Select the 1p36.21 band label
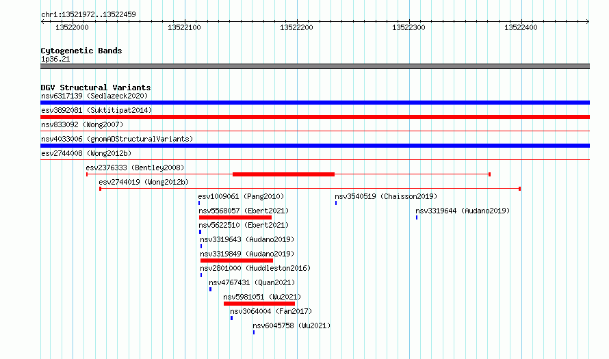The height and width of the screenshot is (359, 609). tap(55, 59)
